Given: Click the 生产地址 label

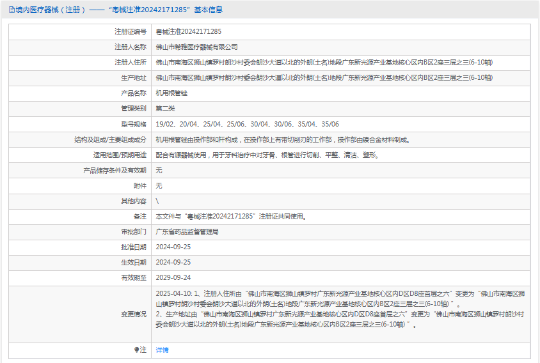Looking at the screenshot, I should (134, 78).
